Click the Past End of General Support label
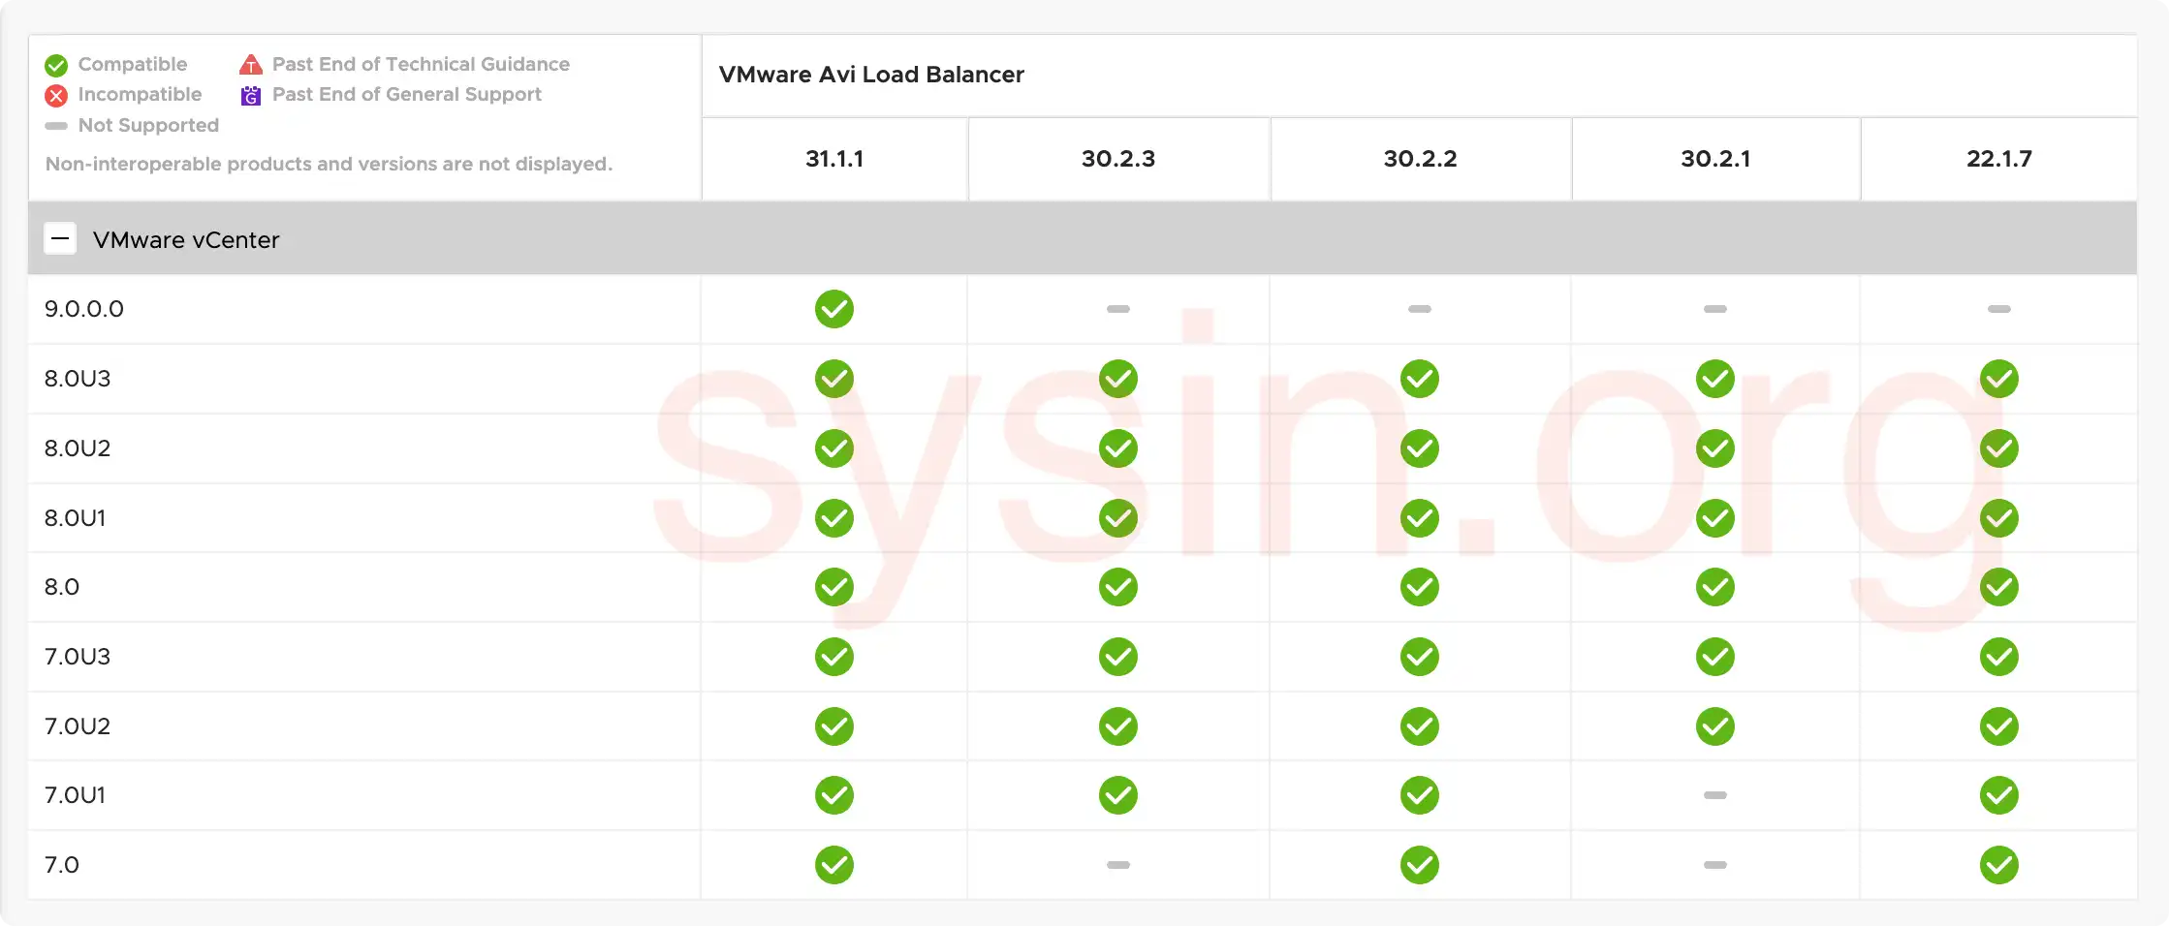This screenshot has height=926, width=2169. point(407,94)
